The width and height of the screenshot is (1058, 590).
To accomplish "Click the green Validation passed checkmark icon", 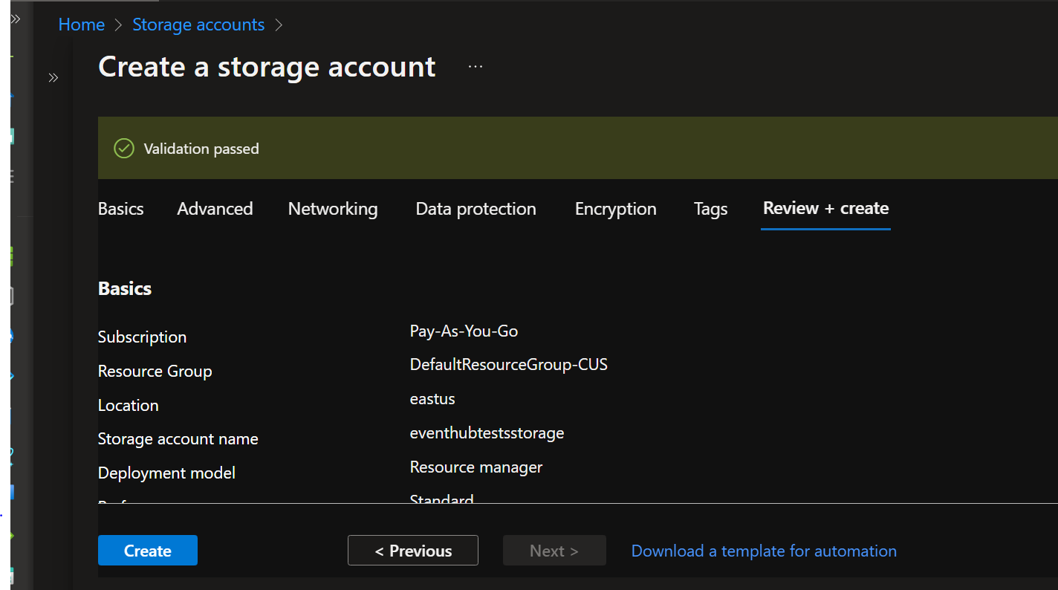I will click(123, 149).
